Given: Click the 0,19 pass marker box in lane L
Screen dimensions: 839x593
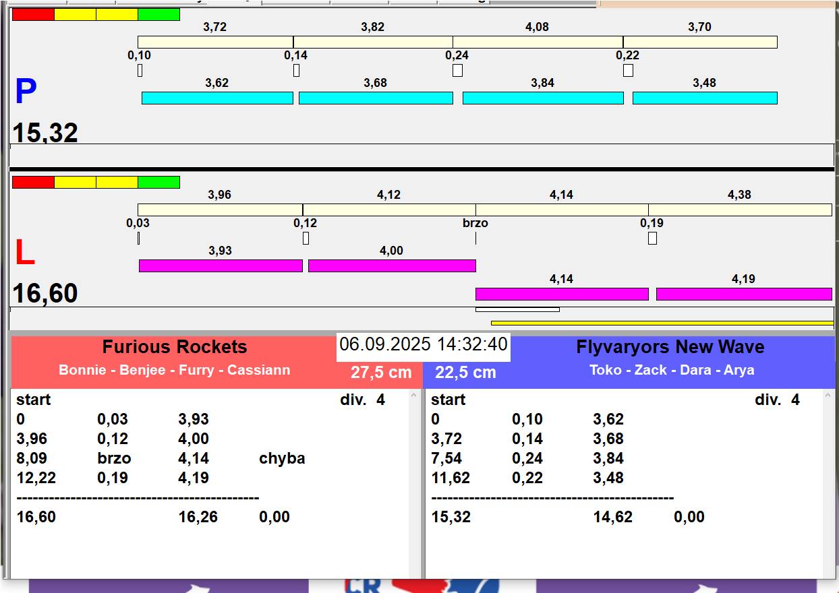Looking at the screenshot, I should tap(652, 239).
